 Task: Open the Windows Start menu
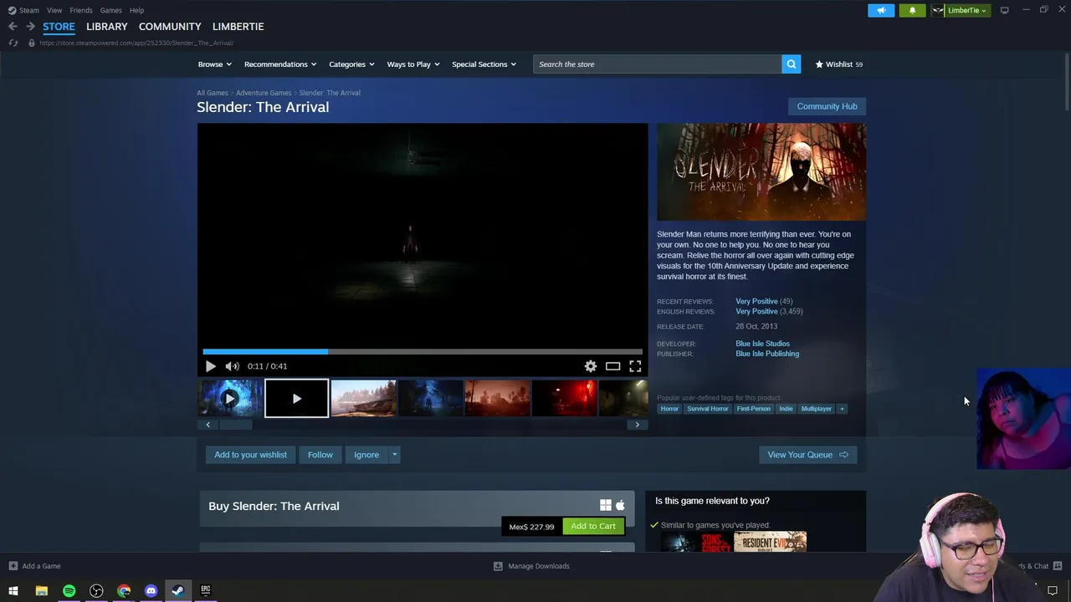(13, 591)
